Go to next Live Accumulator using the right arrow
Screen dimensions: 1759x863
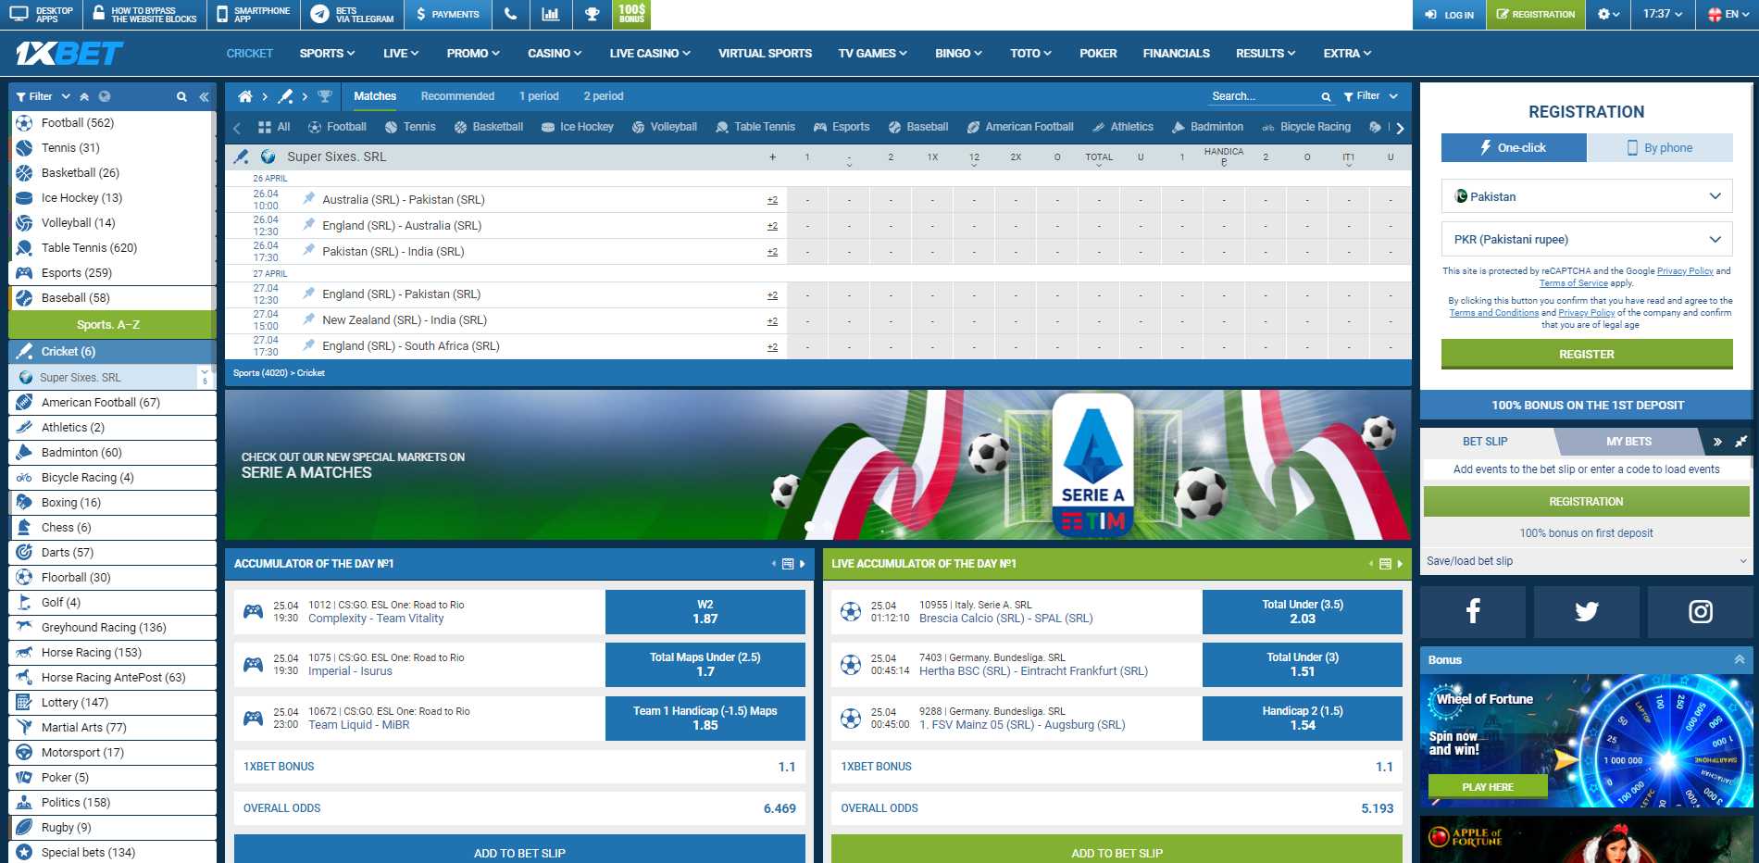pyautogui.click(x=1400, y=564)
